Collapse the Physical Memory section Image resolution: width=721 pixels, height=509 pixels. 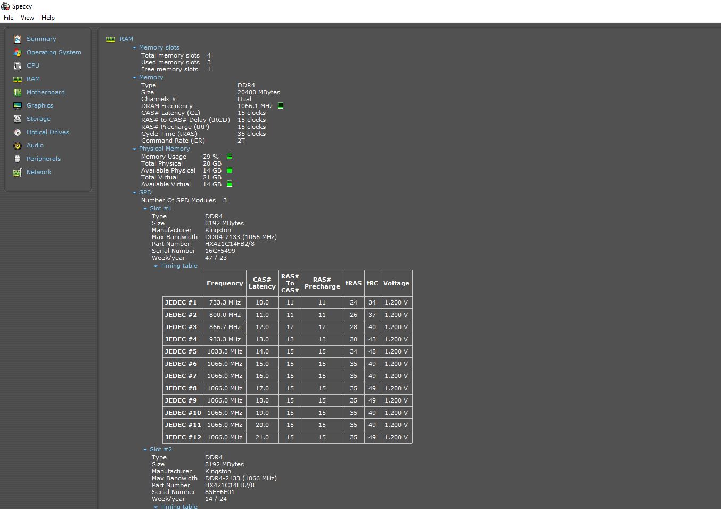tap(135, 149)
